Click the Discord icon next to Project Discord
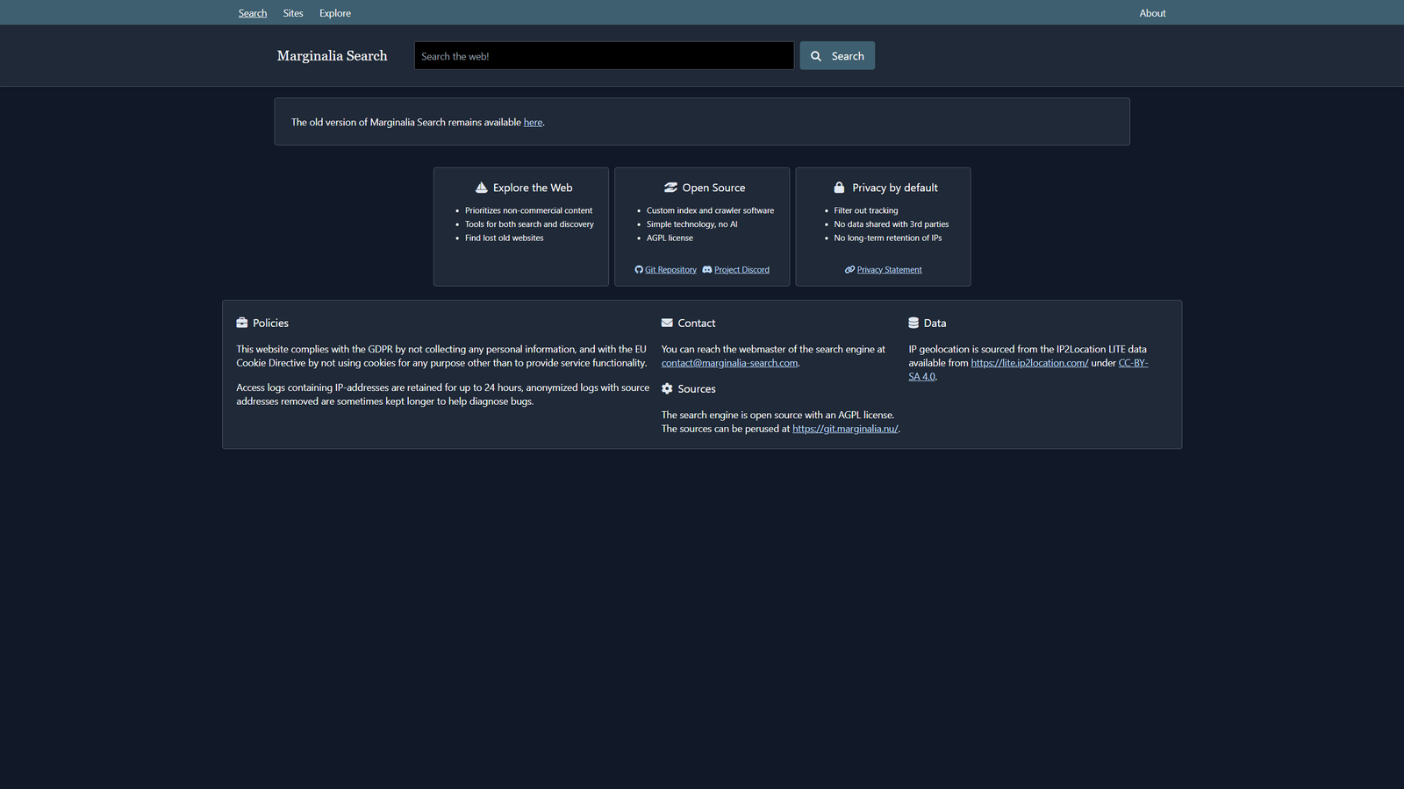The image size is (1404, 789). point(707,270)
